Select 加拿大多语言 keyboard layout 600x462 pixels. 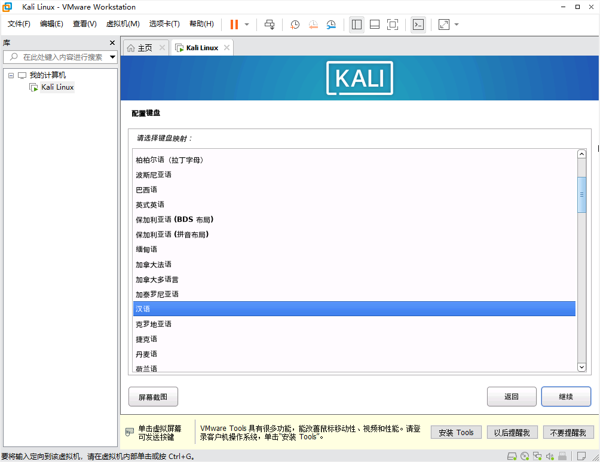[354, 279]
